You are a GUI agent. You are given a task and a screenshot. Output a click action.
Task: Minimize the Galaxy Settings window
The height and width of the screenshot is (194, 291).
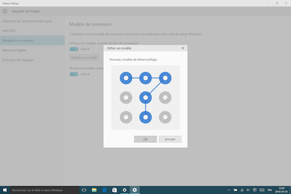click(x=268, y=3)
